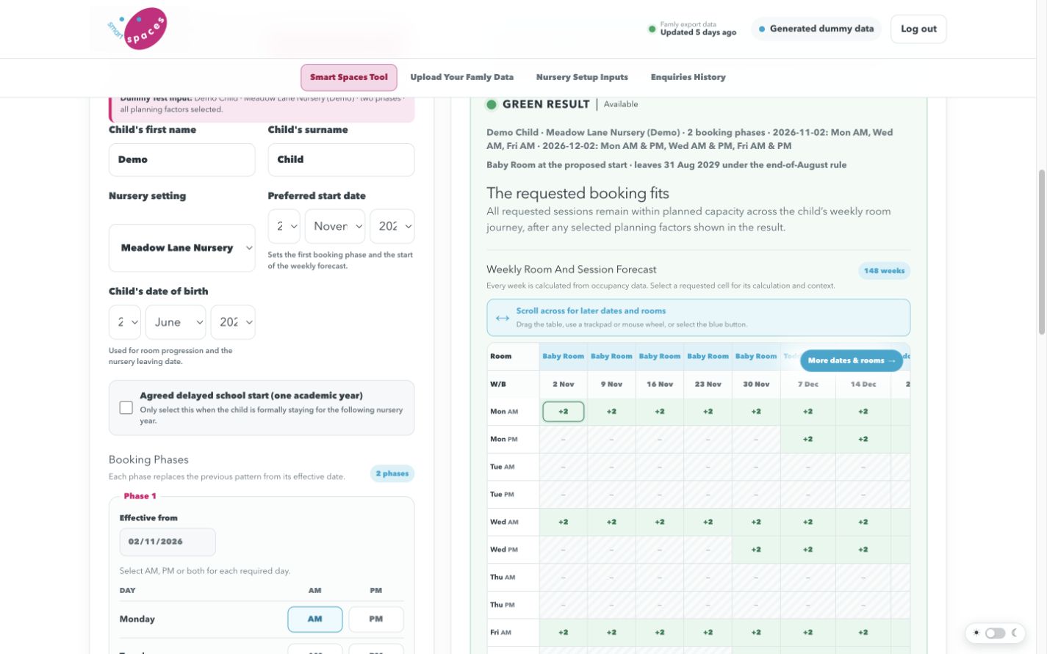1047x654 pixels.
Task: Select the Mon AM +2 cell for 2 Nov
Action: pyautogui.click(x=564, y=412)
